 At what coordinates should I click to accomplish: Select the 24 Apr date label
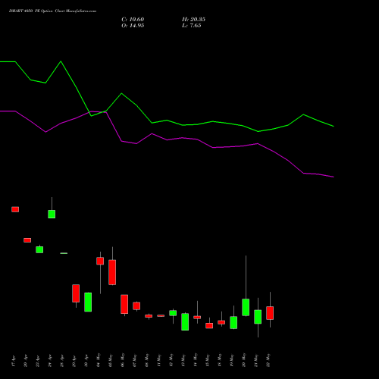click(x=50, y=361)
